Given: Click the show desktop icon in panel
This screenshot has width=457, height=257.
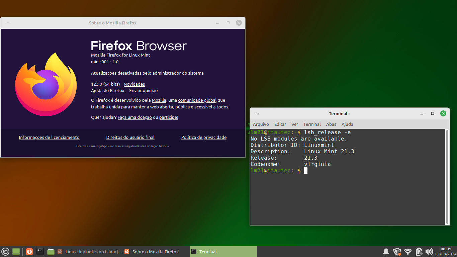Looking at the screenshot, I should [16, 252].
